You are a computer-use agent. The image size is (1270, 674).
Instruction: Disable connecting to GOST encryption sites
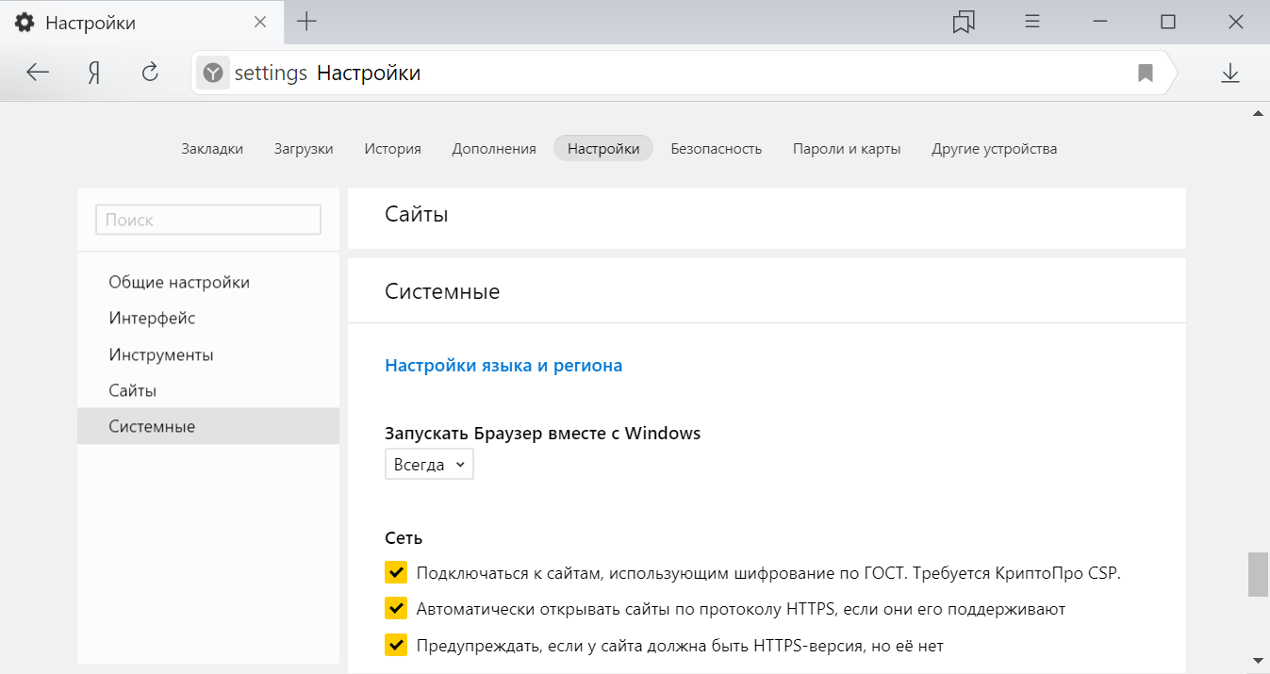396,572
